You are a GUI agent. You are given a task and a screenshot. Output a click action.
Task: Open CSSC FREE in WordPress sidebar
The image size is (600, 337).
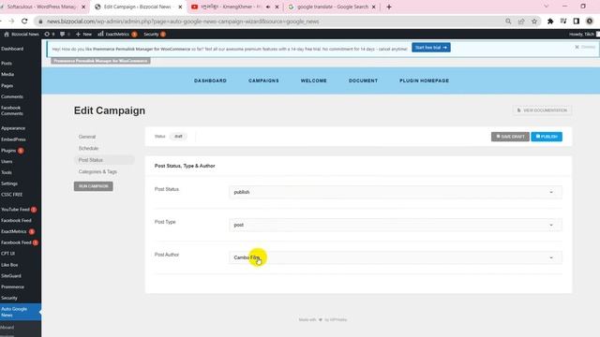click(12, 195)
